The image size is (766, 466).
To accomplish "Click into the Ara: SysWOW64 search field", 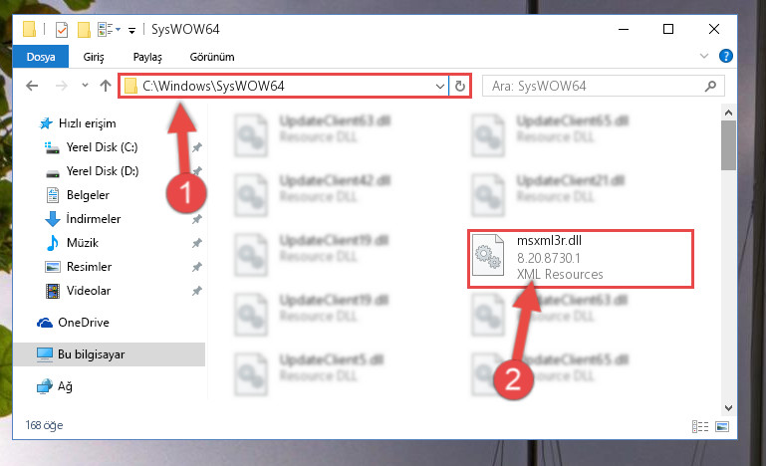I will pyautogui.click(x=603, y=86).
